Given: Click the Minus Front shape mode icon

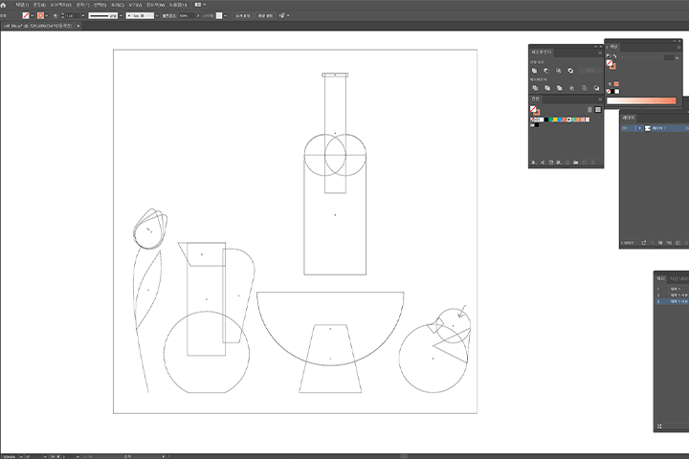Looking at the screenshot, I should coord(546,70).
